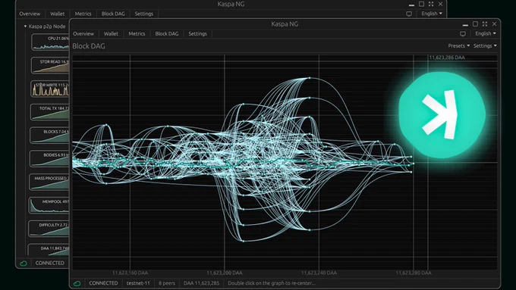This screenshot has height=290, width=516.
Task: Click testnet-11 network label
Action: click(138, 283)
